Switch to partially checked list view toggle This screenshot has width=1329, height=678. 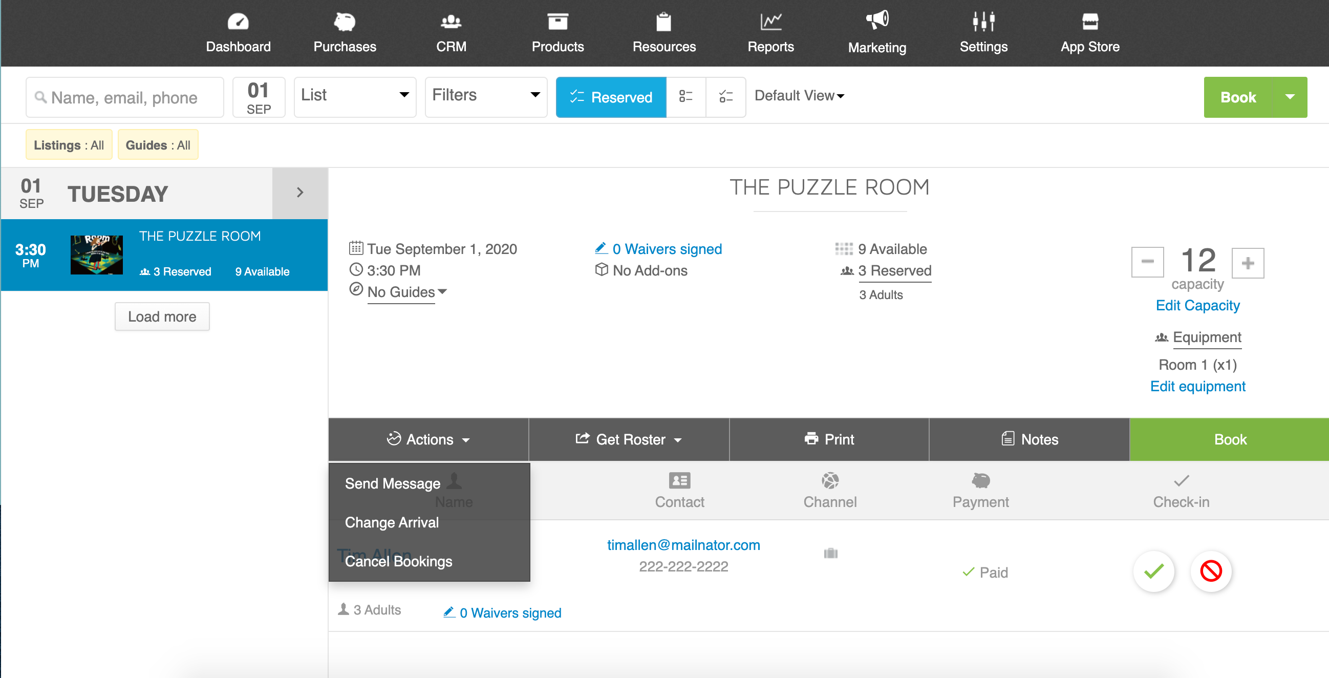725,97
